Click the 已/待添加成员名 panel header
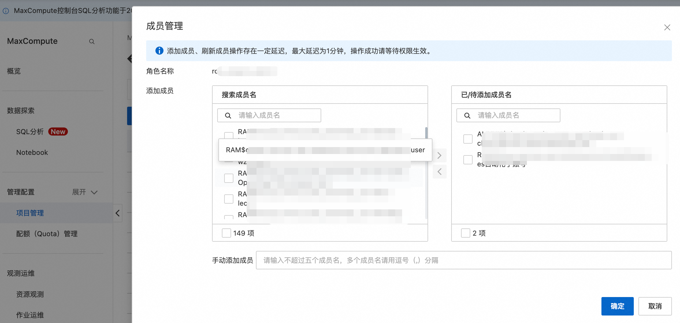This screenshot has height=323, width=680. tap(486, 95)
